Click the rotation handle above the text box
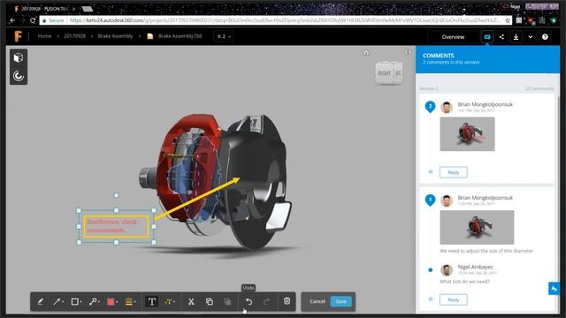Screen dimensions: 566x318 point(116,195)
